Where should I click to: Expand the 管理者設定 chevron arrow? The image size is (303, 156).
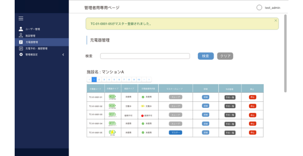[x=63, y=55]
